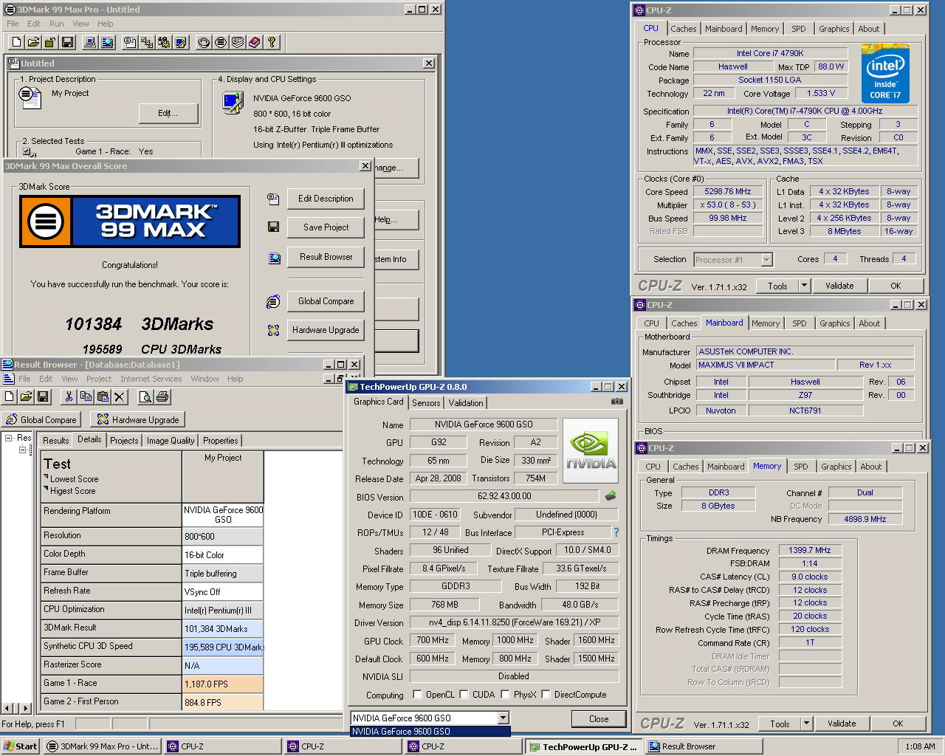Image resolution: width=945 pixels, height=756 pixels.
Task: Click the Result Browser button in score dialog
Action: (x=326, y=257)
